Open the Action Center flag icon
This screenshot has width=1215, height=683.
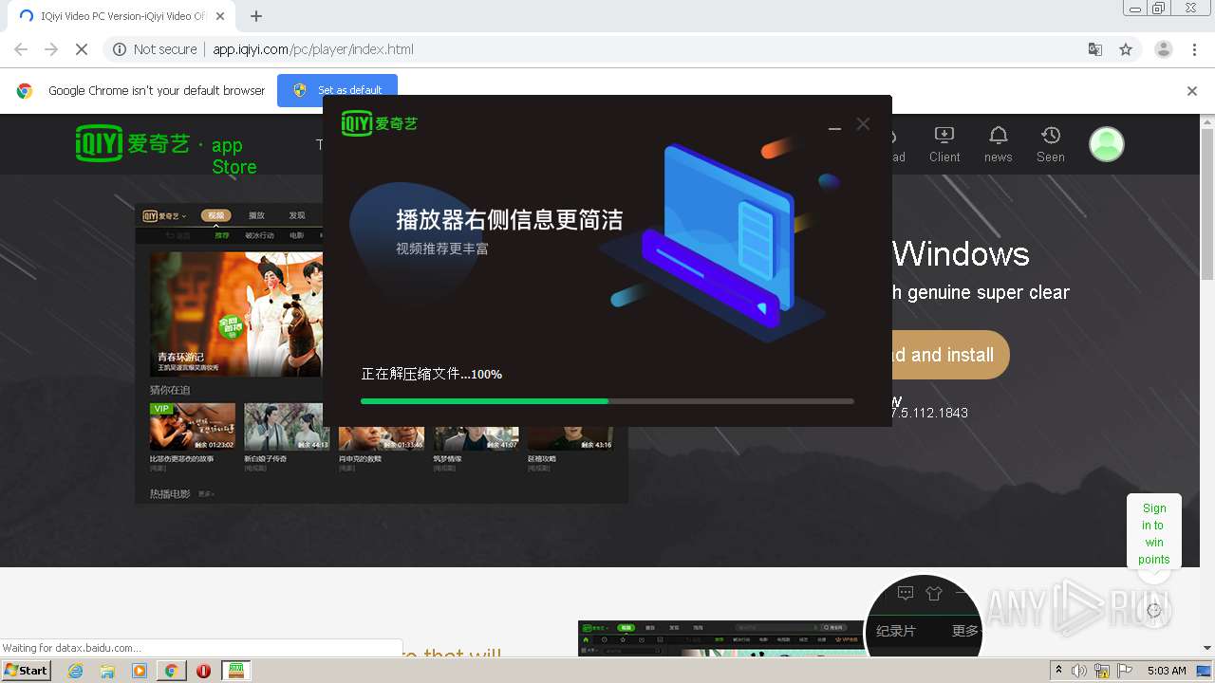pos(1124,671)
